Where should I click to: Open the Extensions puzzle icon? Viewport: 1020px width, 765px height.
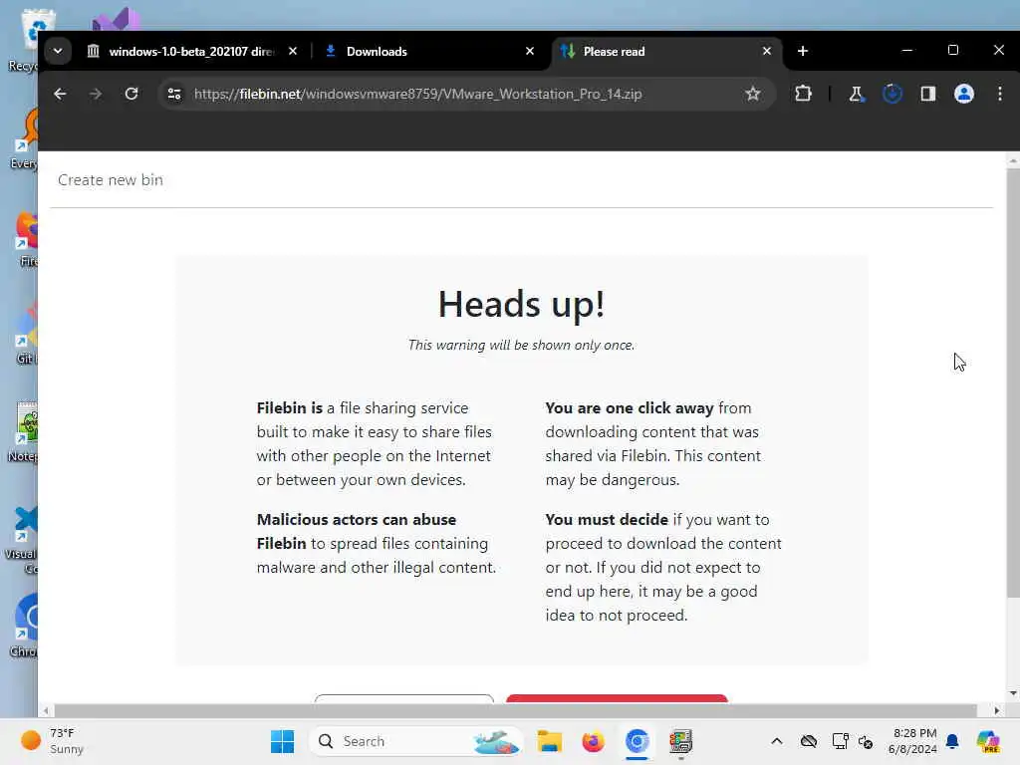pyautogui.click(x=804, y=94)
